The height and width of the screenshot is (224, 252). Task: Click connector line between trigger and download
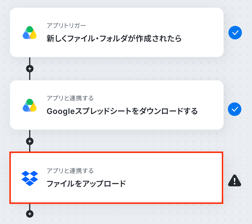30,61
